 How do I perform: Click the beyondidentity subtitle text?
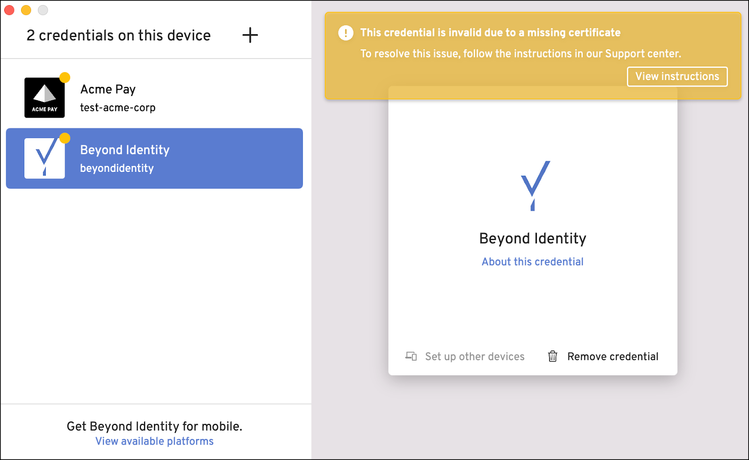[116, 168]
